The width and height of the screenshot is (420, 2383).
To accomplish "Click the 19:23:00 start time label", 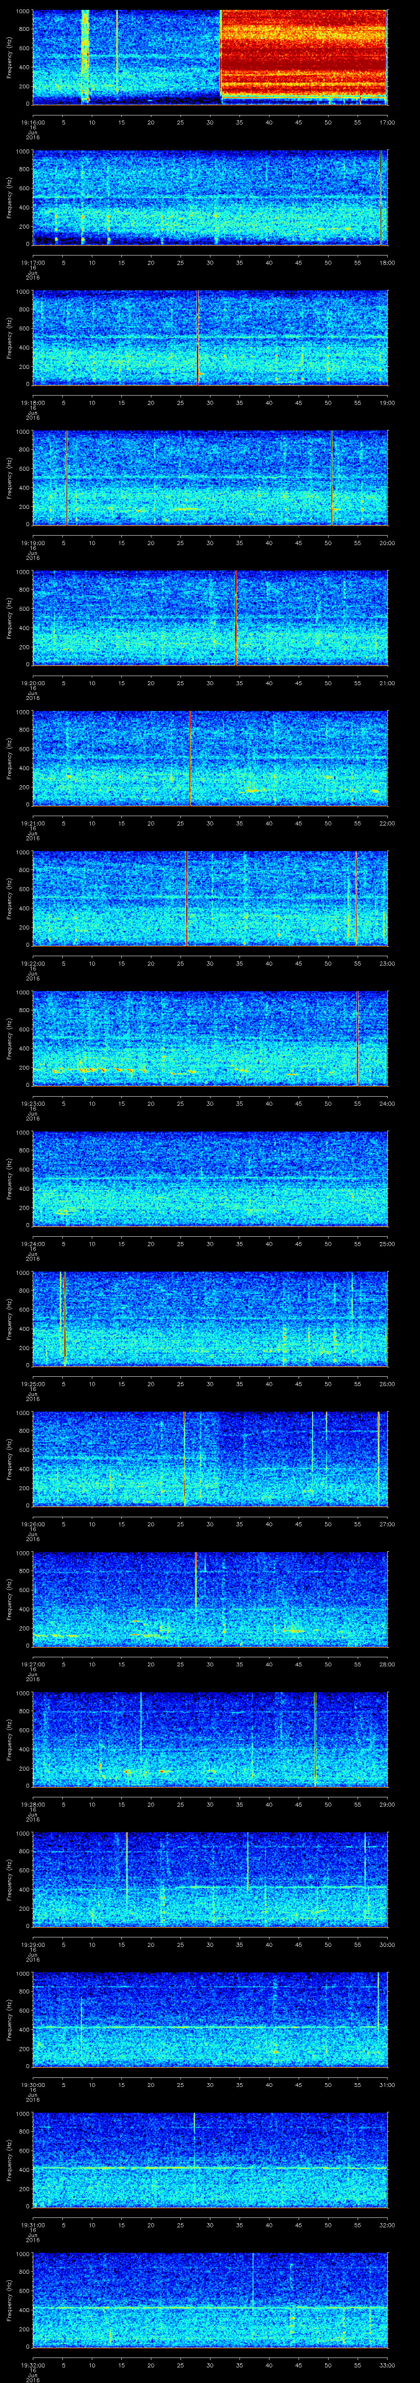I will click(x=33, y=1104).
